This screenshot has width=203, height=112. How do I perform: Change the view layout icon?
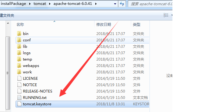point(166,15)
